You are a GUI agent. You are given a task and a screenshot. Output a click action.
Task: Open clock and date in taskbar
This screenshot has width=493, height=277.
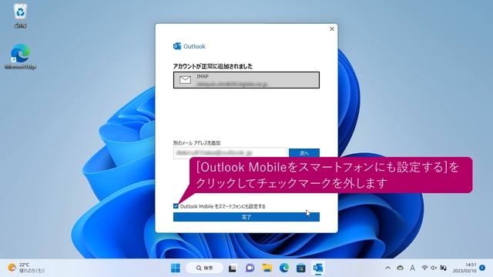464,268
